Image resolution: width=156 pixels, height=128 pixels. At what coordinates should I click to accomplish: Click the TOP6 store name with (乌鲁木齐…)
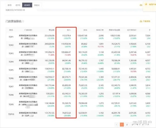(x=28, y=78)
